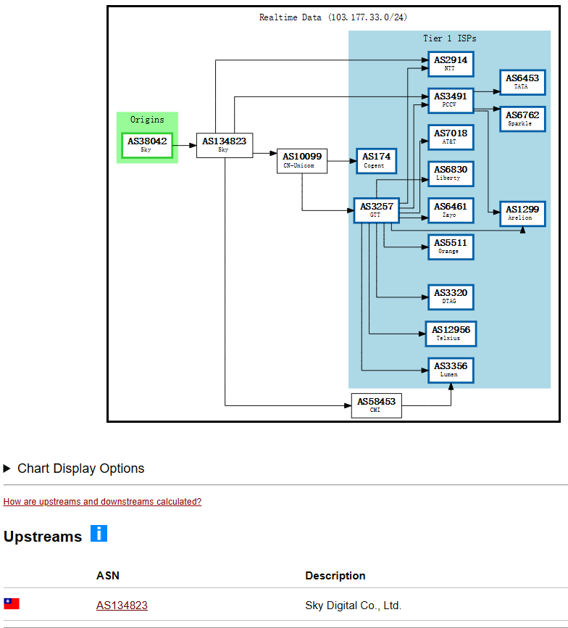Click the AS38042 Sky origin node
Screen dimensions: 568x628
tap(147, 145)
